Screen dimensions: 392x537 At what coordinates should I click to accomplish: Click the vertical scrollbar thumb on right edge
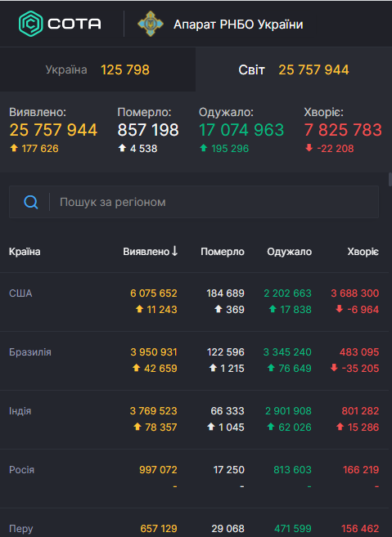pyautogui.click(x=390, y=180)
